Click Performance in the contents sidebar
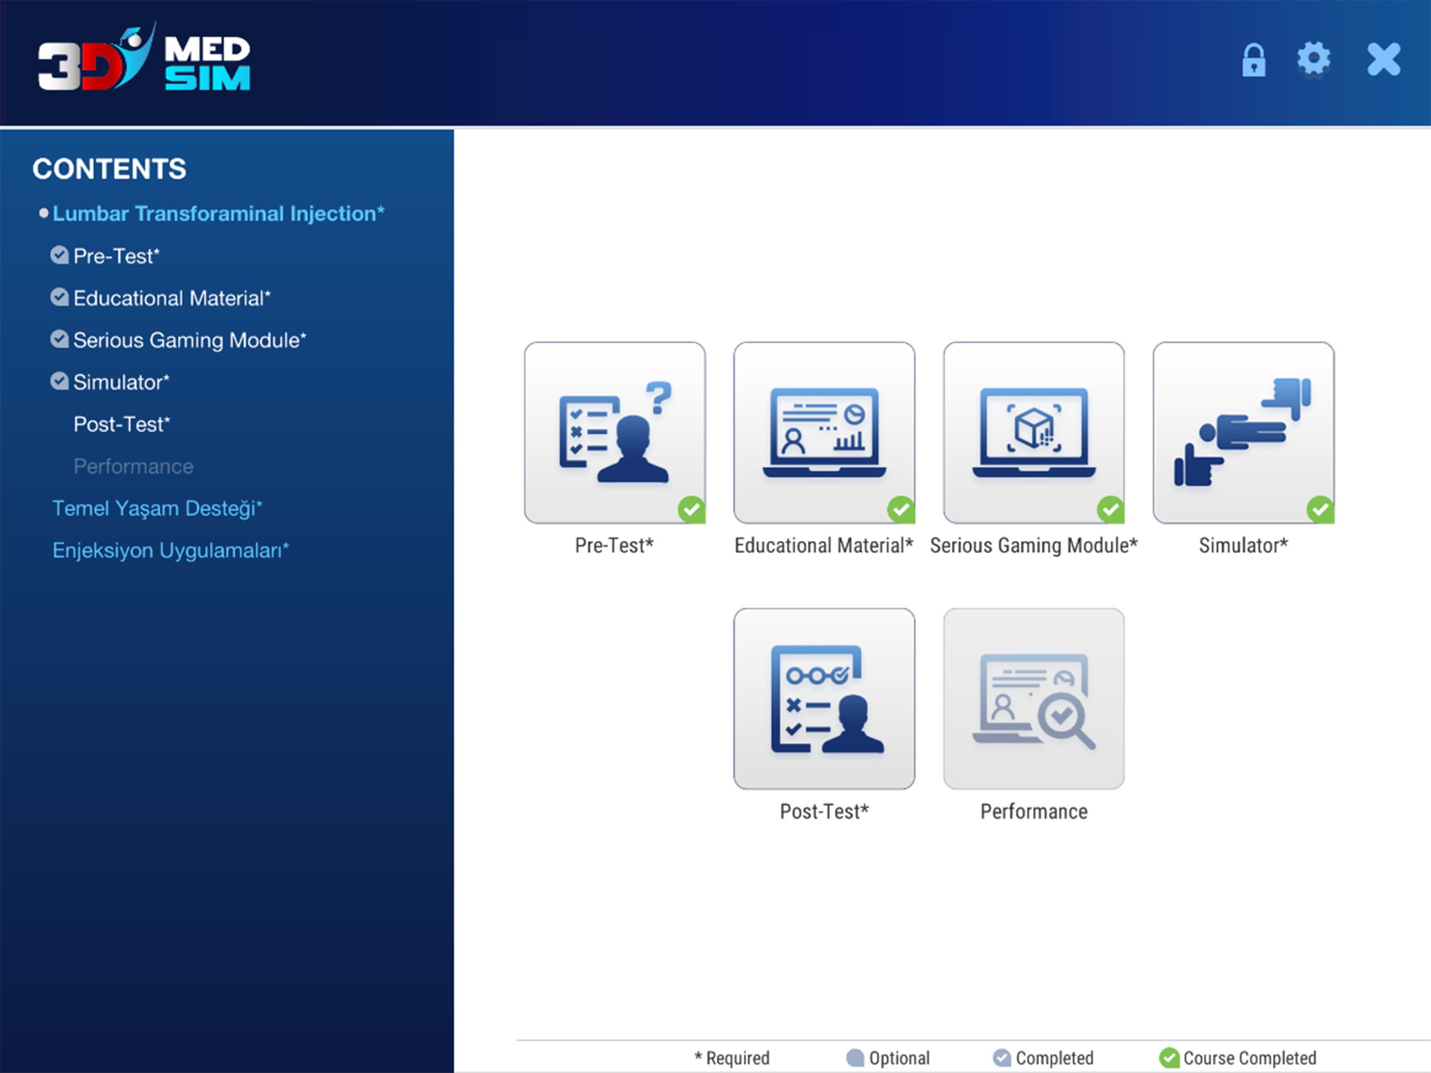The width and height of the screenshot is (1431, 1073). click(133, 466)
